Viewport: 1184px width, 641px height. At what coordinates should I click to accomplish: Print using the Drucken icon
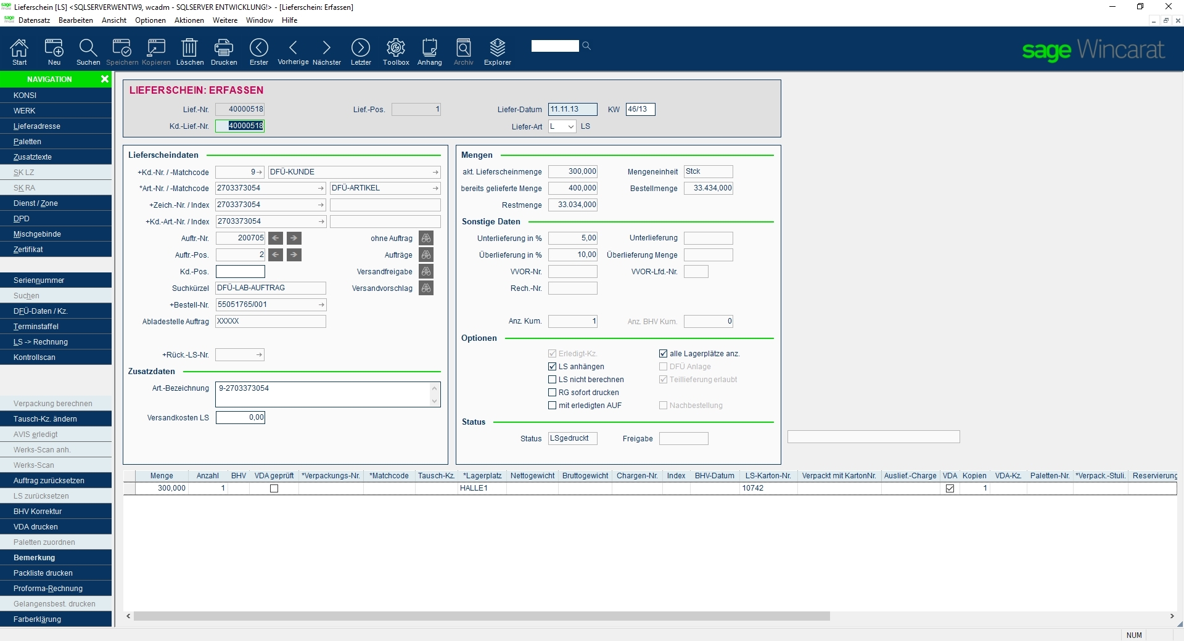click(x=223, y=48)
